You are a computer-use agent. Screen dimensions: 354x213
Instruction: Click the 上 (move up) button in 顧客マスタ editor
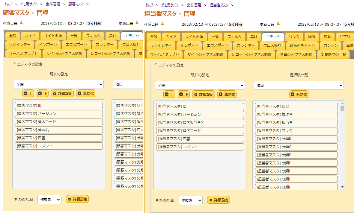click(x=28, y=94)
